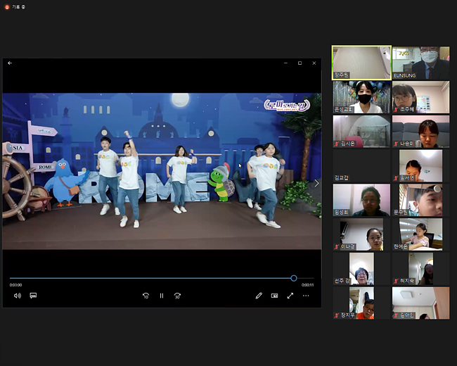Click the elapsed time 0:03:00
This screenshot has width=457, height=366.
pyautogui.click(x=15, y=285)
